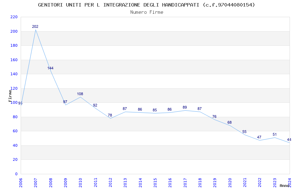Click the y-axis value 0
Viewport: 293px width, 189px height.
point(17,174)
